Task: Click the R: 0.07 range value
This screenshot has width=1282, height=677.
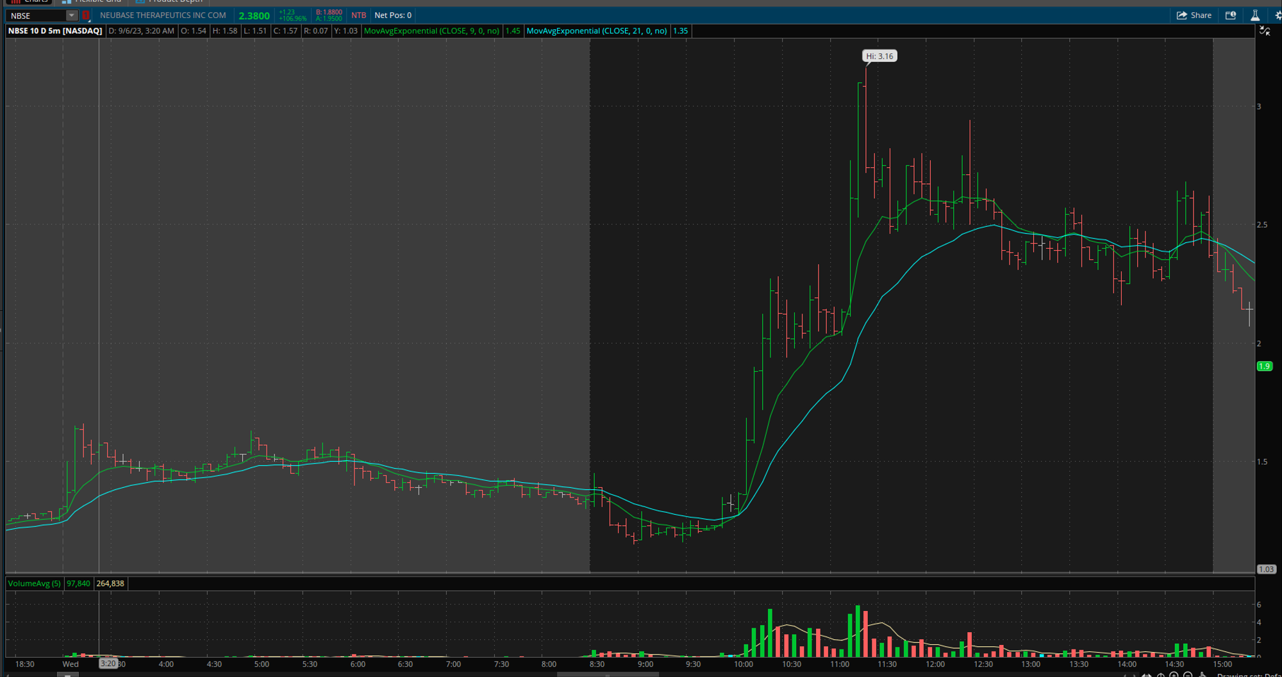Action: [x=316, y=31]
